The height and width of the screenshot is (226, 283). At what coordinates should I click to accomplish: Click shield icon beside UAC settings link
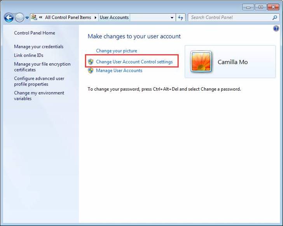[x=91, y=62]
